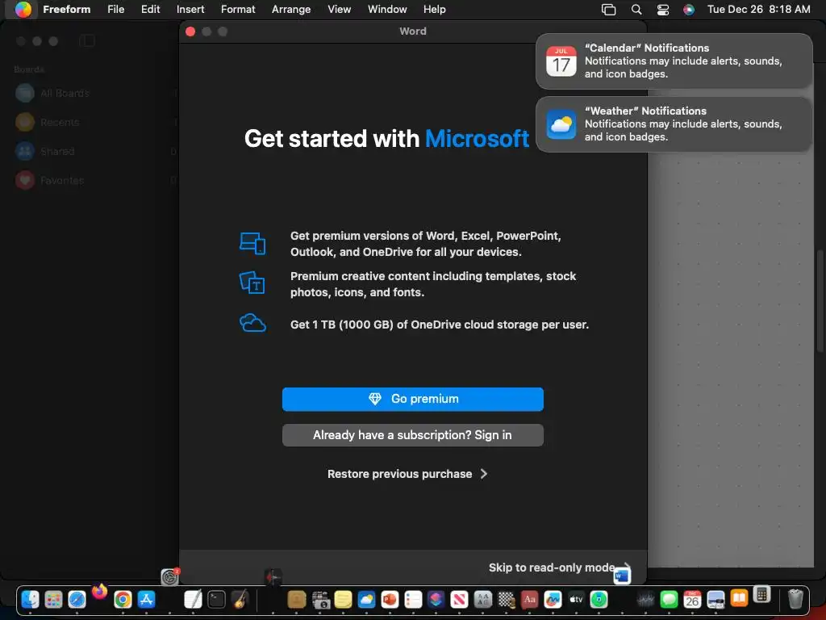826x620 pixels.
Task: Activate Siri from the menu bar
Action: 689,10
